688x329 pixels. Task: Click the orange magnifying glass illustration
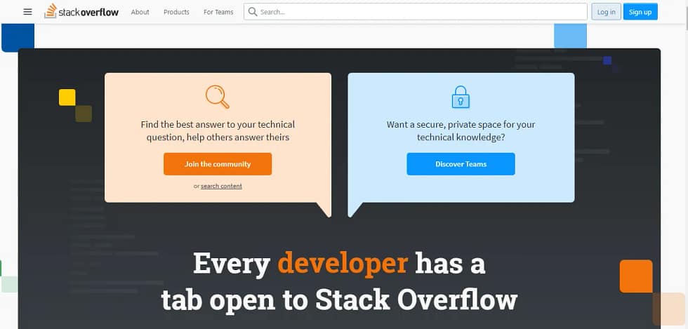[x=218, y=97]
